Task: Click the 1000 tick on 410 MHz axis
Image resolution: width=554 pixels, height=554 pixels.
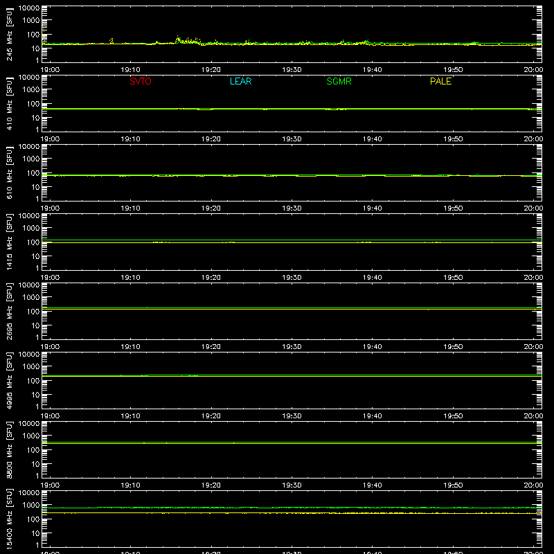Action: 31,90
